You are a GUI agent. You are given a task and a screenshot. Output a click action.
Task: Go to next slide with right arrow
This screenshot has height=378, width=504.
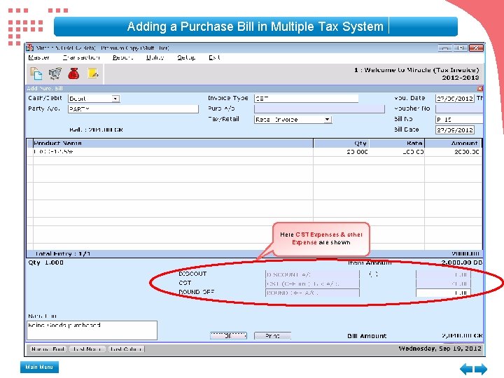pyautogui.click(x=481, y=369)
